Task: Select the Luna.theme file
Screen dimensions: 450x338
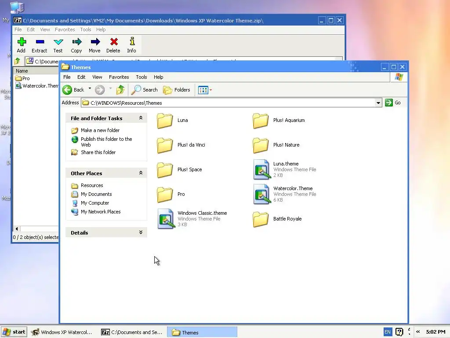Action: 285,169
